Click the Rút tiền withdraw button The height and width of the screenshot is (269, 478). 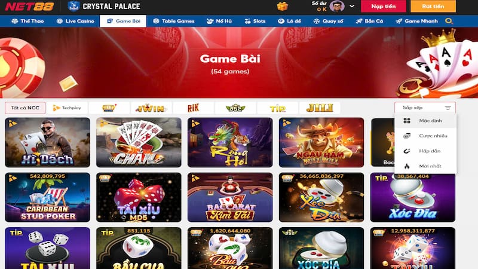[433, 7]
